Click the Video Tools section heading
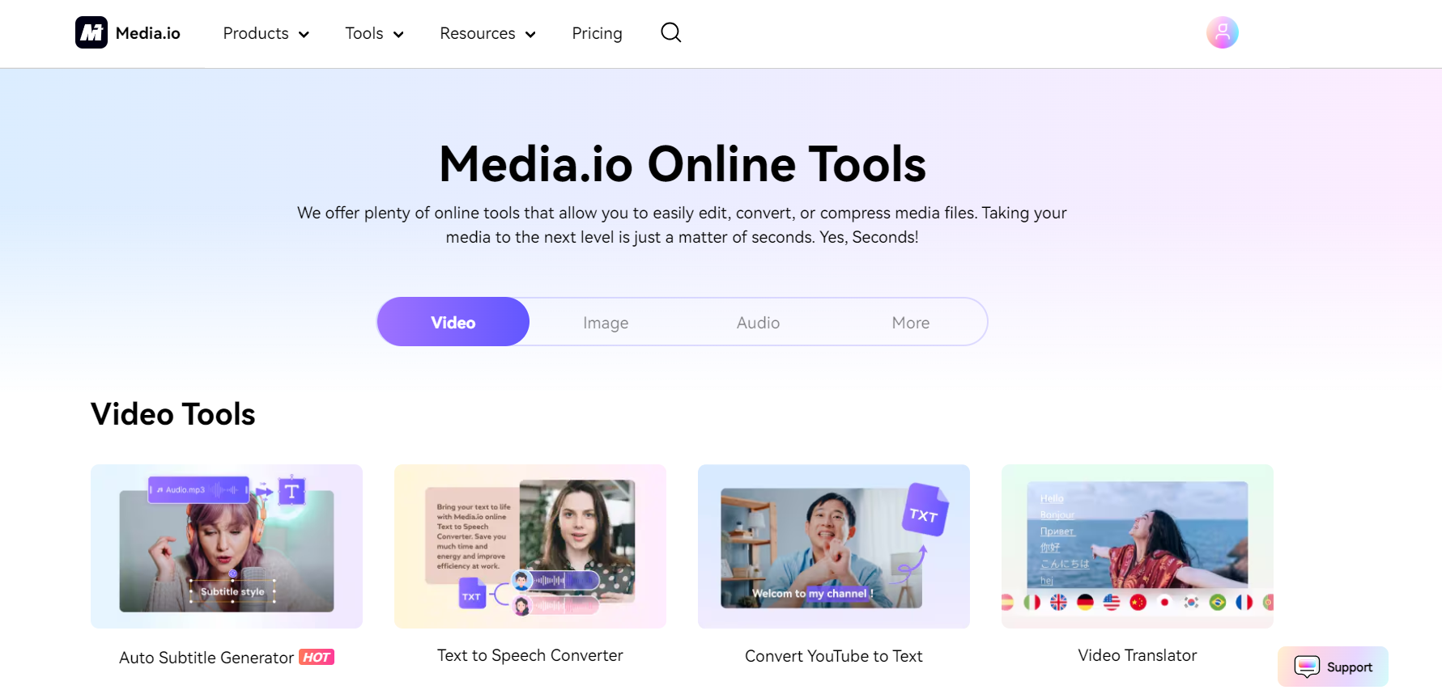Image resolution: width=1442 pixels, height=690 pixels. (x=173, y=414)
